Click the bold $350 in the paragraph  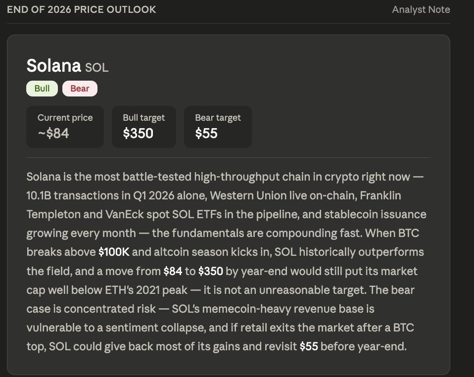[x=211, y=271]
